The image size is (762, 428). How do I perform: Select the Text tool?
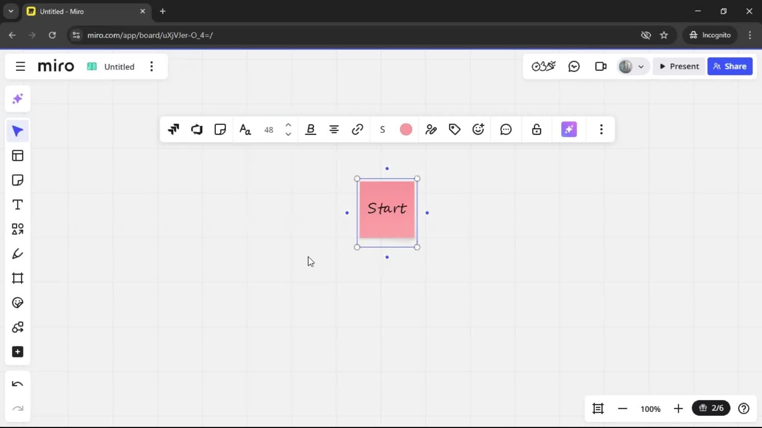pyautogui.click(x=17, y=205)
